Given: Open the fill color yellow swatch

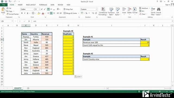Looking at the screenshot, I should 39,13.
